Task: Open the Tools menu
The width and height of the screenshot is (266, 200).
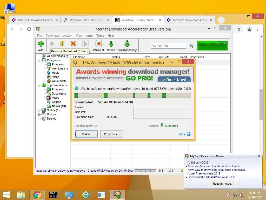Action: click(100, 35)
